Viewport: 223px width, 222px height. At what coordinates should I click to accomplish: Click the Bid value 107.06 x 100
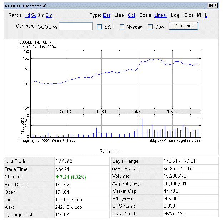point(69,199)
